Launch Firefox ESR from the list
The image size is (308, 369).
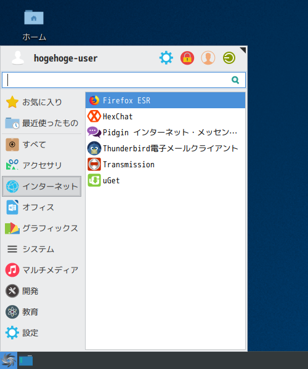(x=165, y=100)
